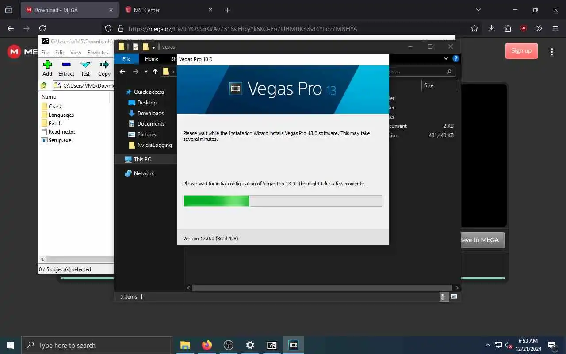Open Documents in Explorer's navigation pane

(146, 123)
